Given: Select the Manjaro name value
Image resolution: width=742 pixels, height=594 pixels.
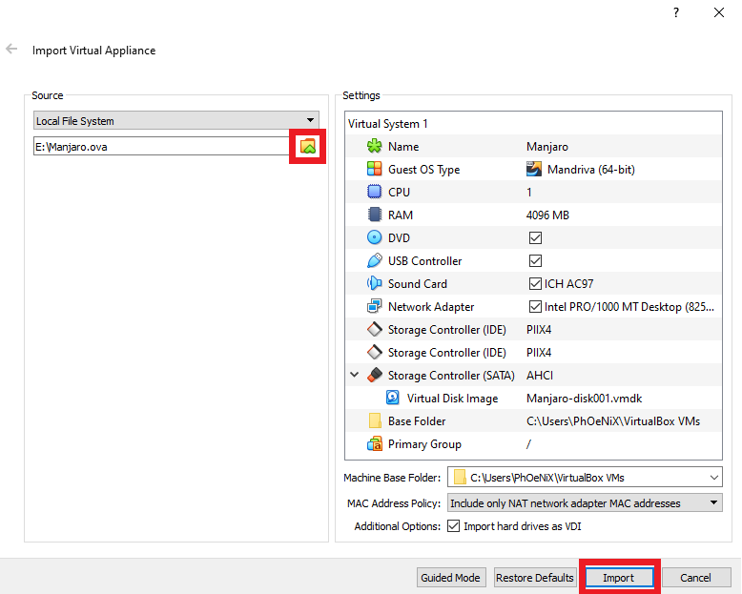Looking at the screenshot, I should (x=547, y=147).
